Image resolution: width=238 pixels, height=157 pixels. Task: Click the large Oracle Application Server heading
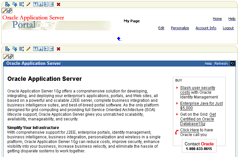pyautogui.click(x=45, y=79)
